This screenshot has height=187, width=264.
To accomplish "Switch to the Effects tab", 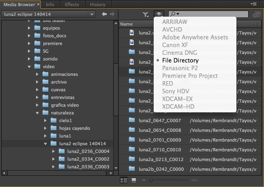I will tap(72, 4).
